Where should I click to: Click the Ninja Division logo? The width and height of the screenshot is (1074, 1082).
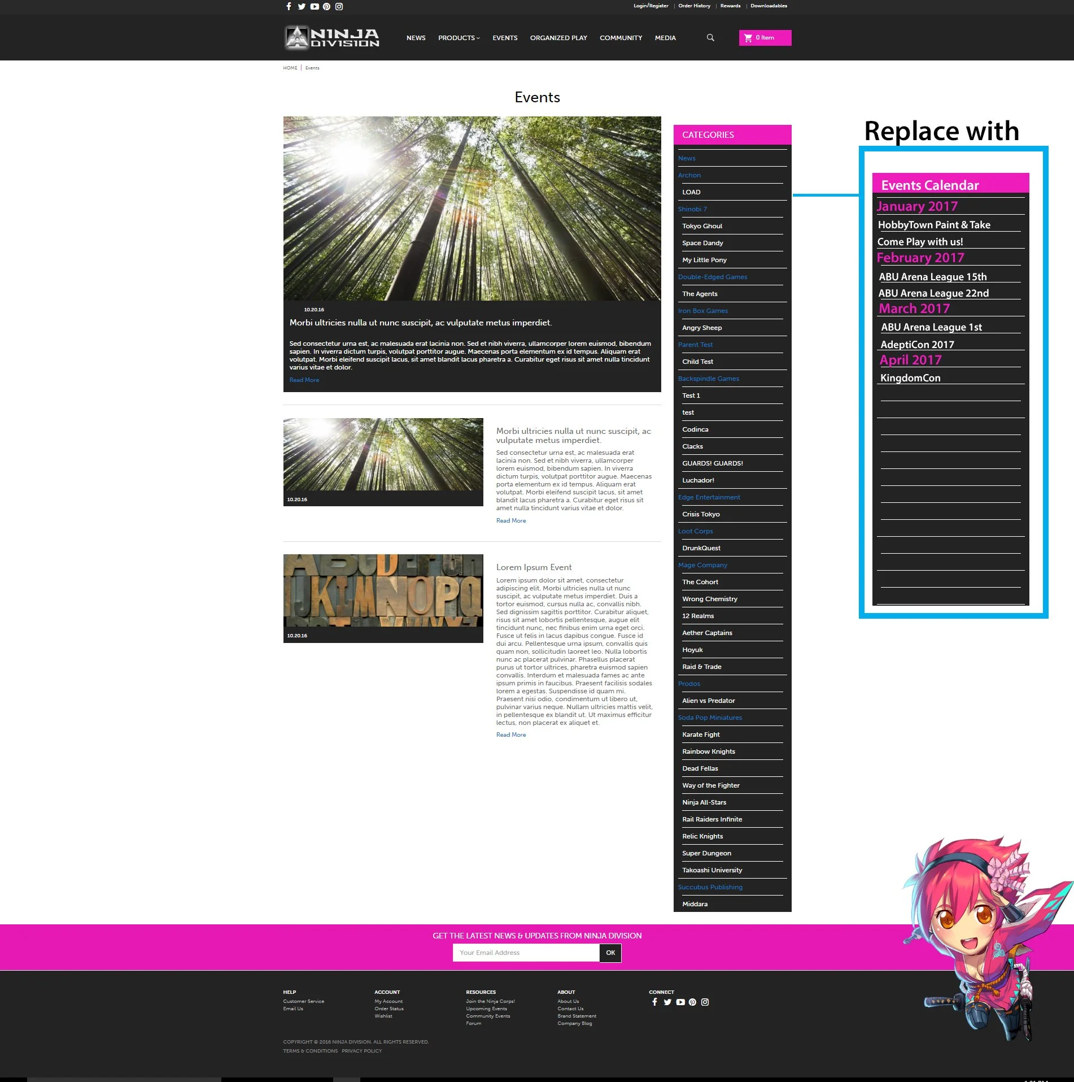[x=331, y=37]
